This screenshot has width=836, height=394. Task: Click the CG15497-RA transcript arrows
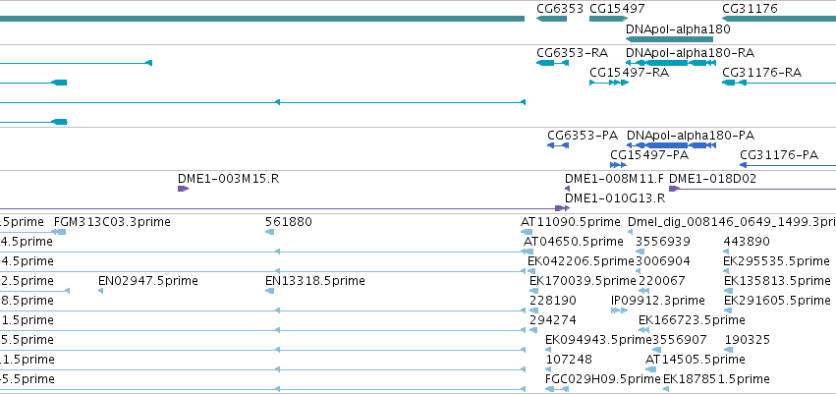click(609, 83)
